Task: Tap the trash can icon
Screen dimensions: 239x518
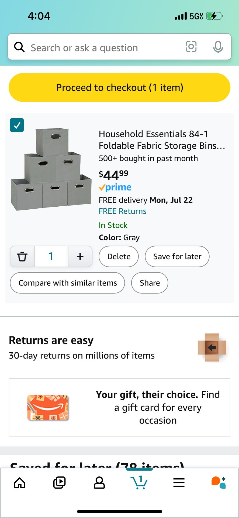Action: tap(22, 256)
